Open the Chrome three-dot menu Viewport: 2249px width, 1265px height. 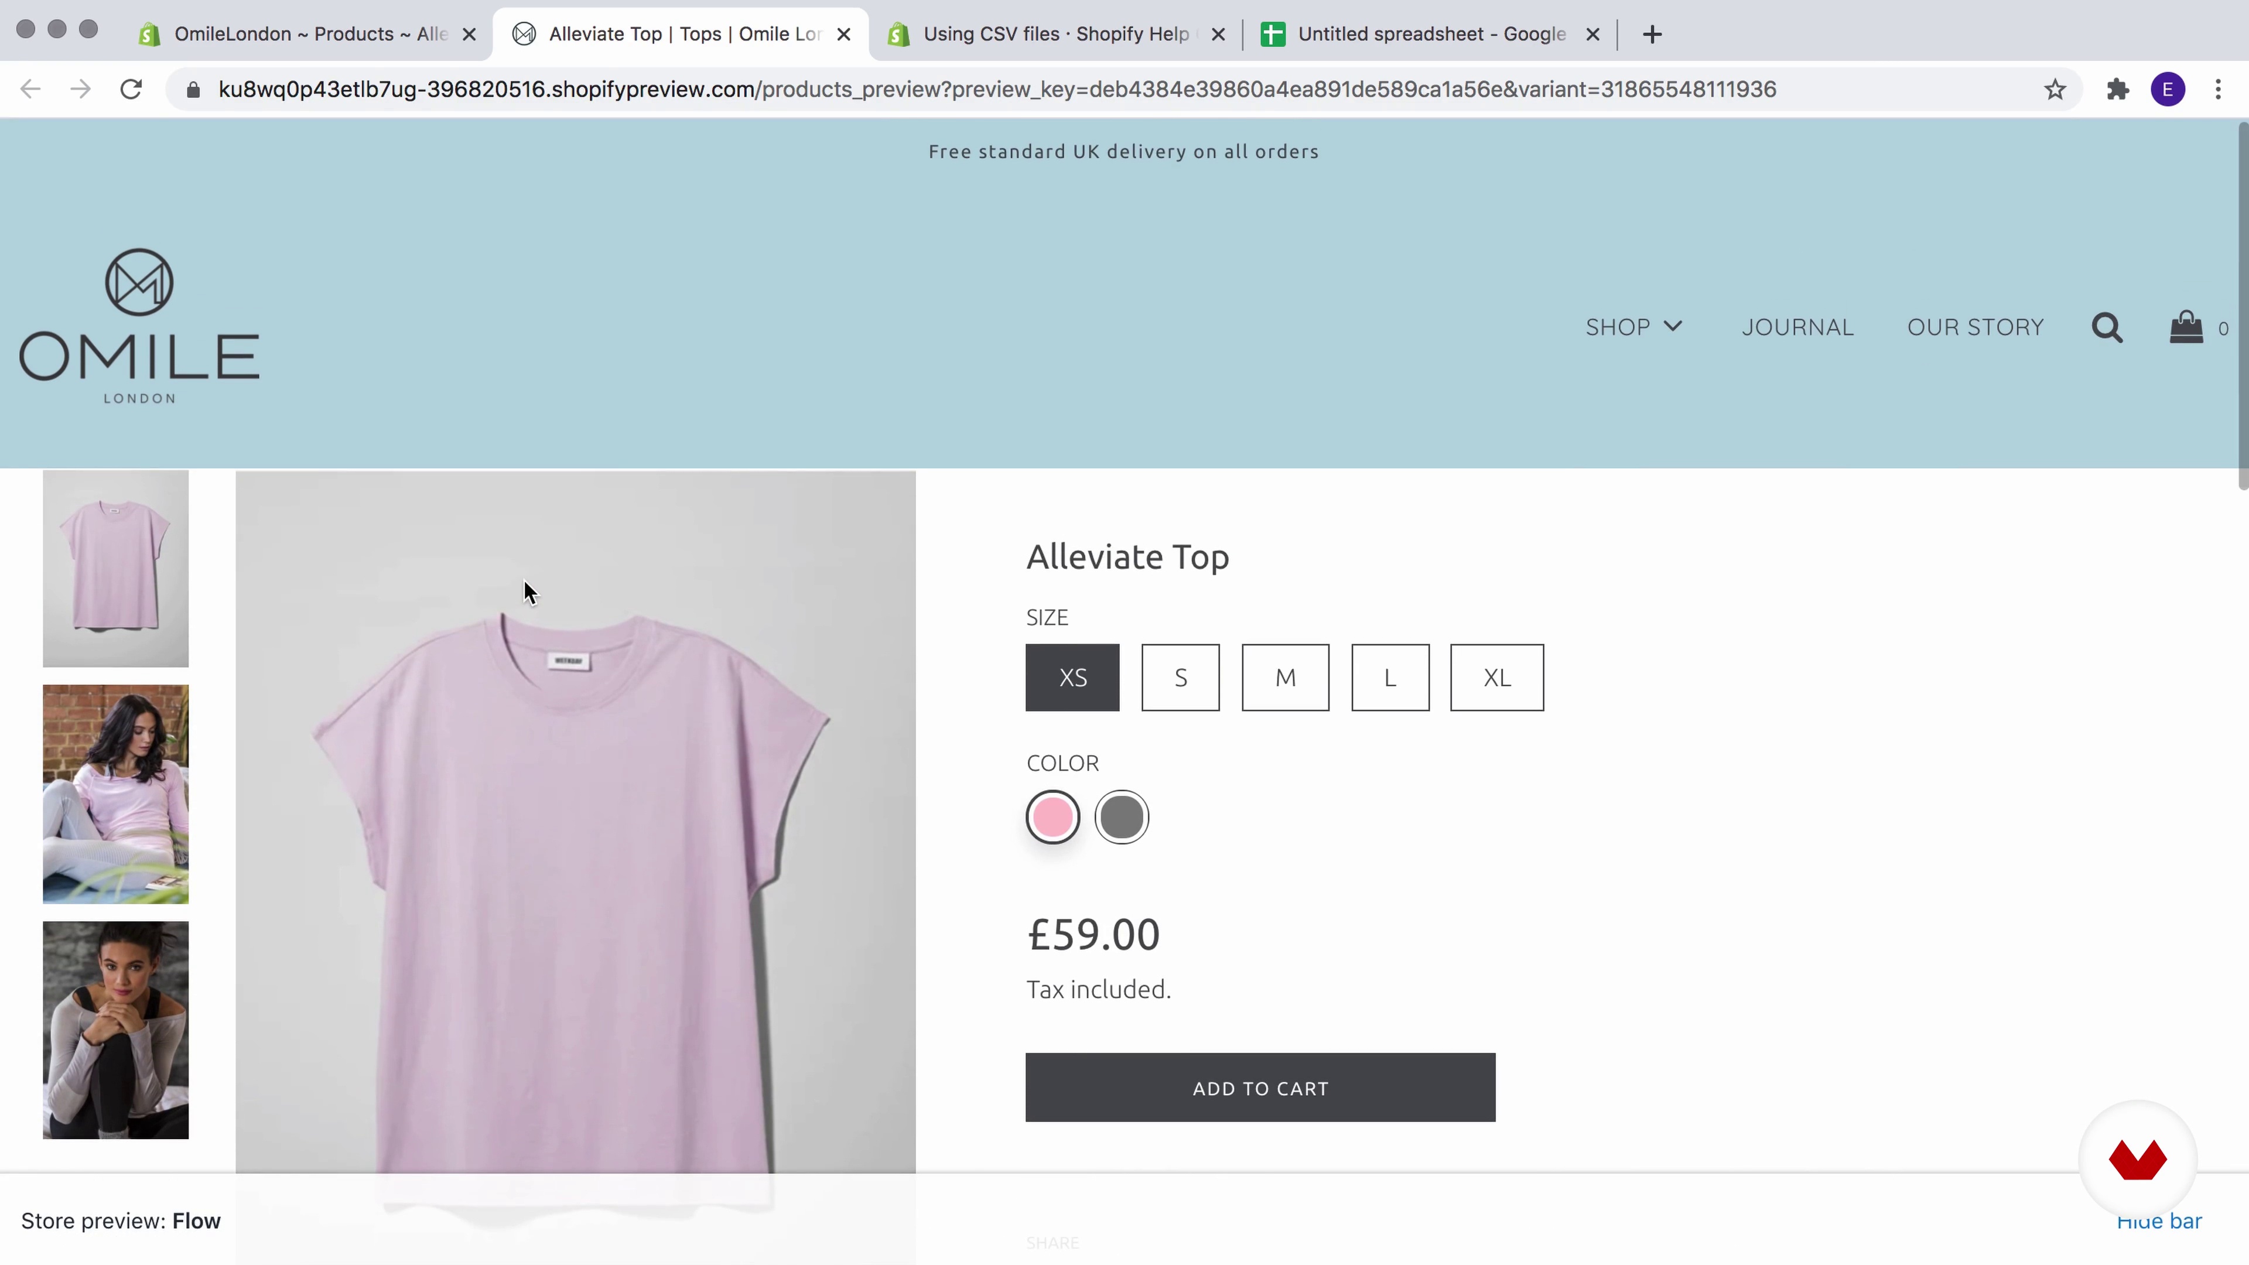pos(2217,89)
